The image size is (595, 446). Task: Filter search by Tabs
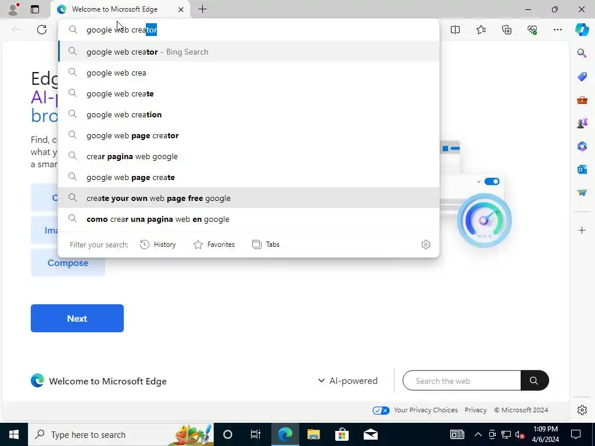tap(266, 244)
